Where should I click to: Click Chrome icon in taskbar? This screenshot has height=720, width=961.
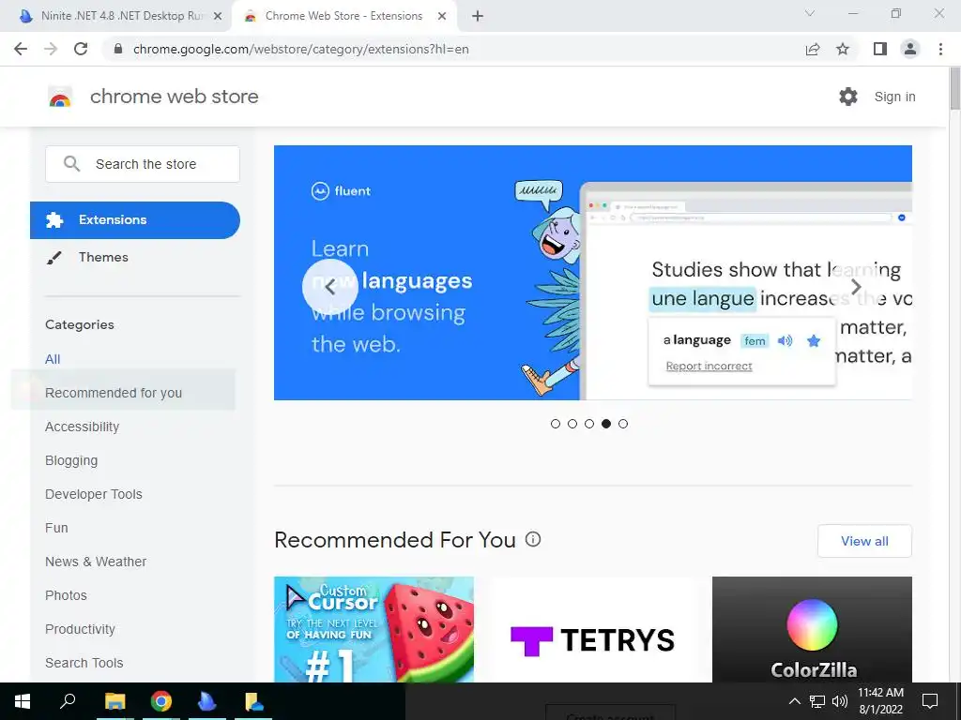[x=161, y=701]
